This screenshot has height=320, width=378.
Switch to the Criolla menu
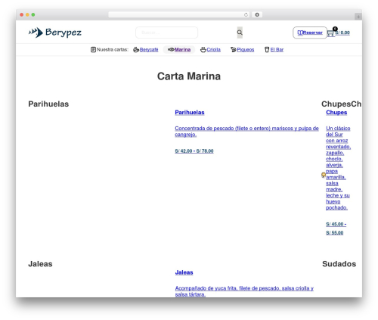point(214,50)
